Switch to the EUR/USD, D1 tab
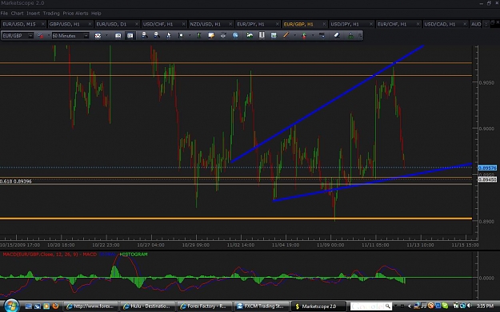 (x=117, y=24)
